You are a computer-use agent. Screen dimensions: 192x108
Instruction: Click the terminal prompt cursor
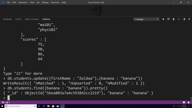click(x=8, y=98)
